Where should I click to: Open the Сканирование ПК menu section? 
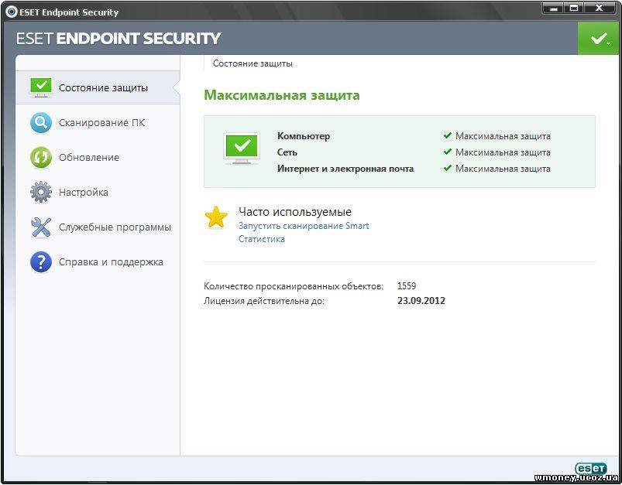click(x=102, y=123)
